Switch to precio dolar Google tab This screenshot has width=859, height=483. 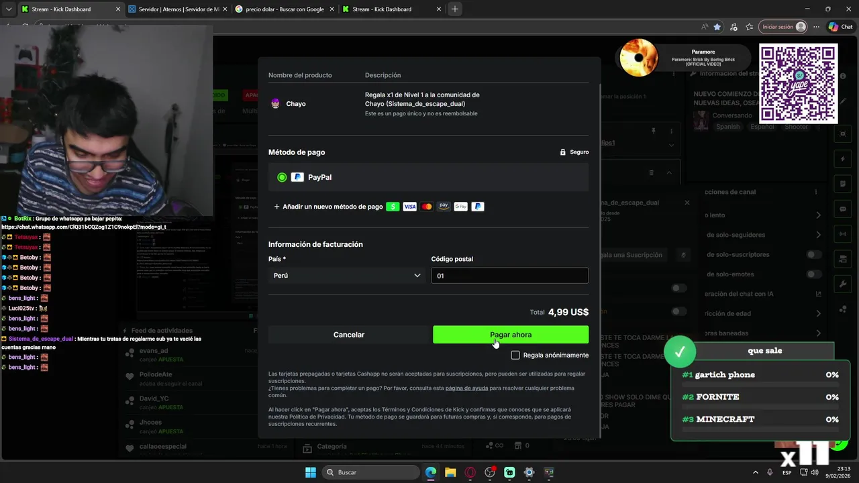[285, 9]
